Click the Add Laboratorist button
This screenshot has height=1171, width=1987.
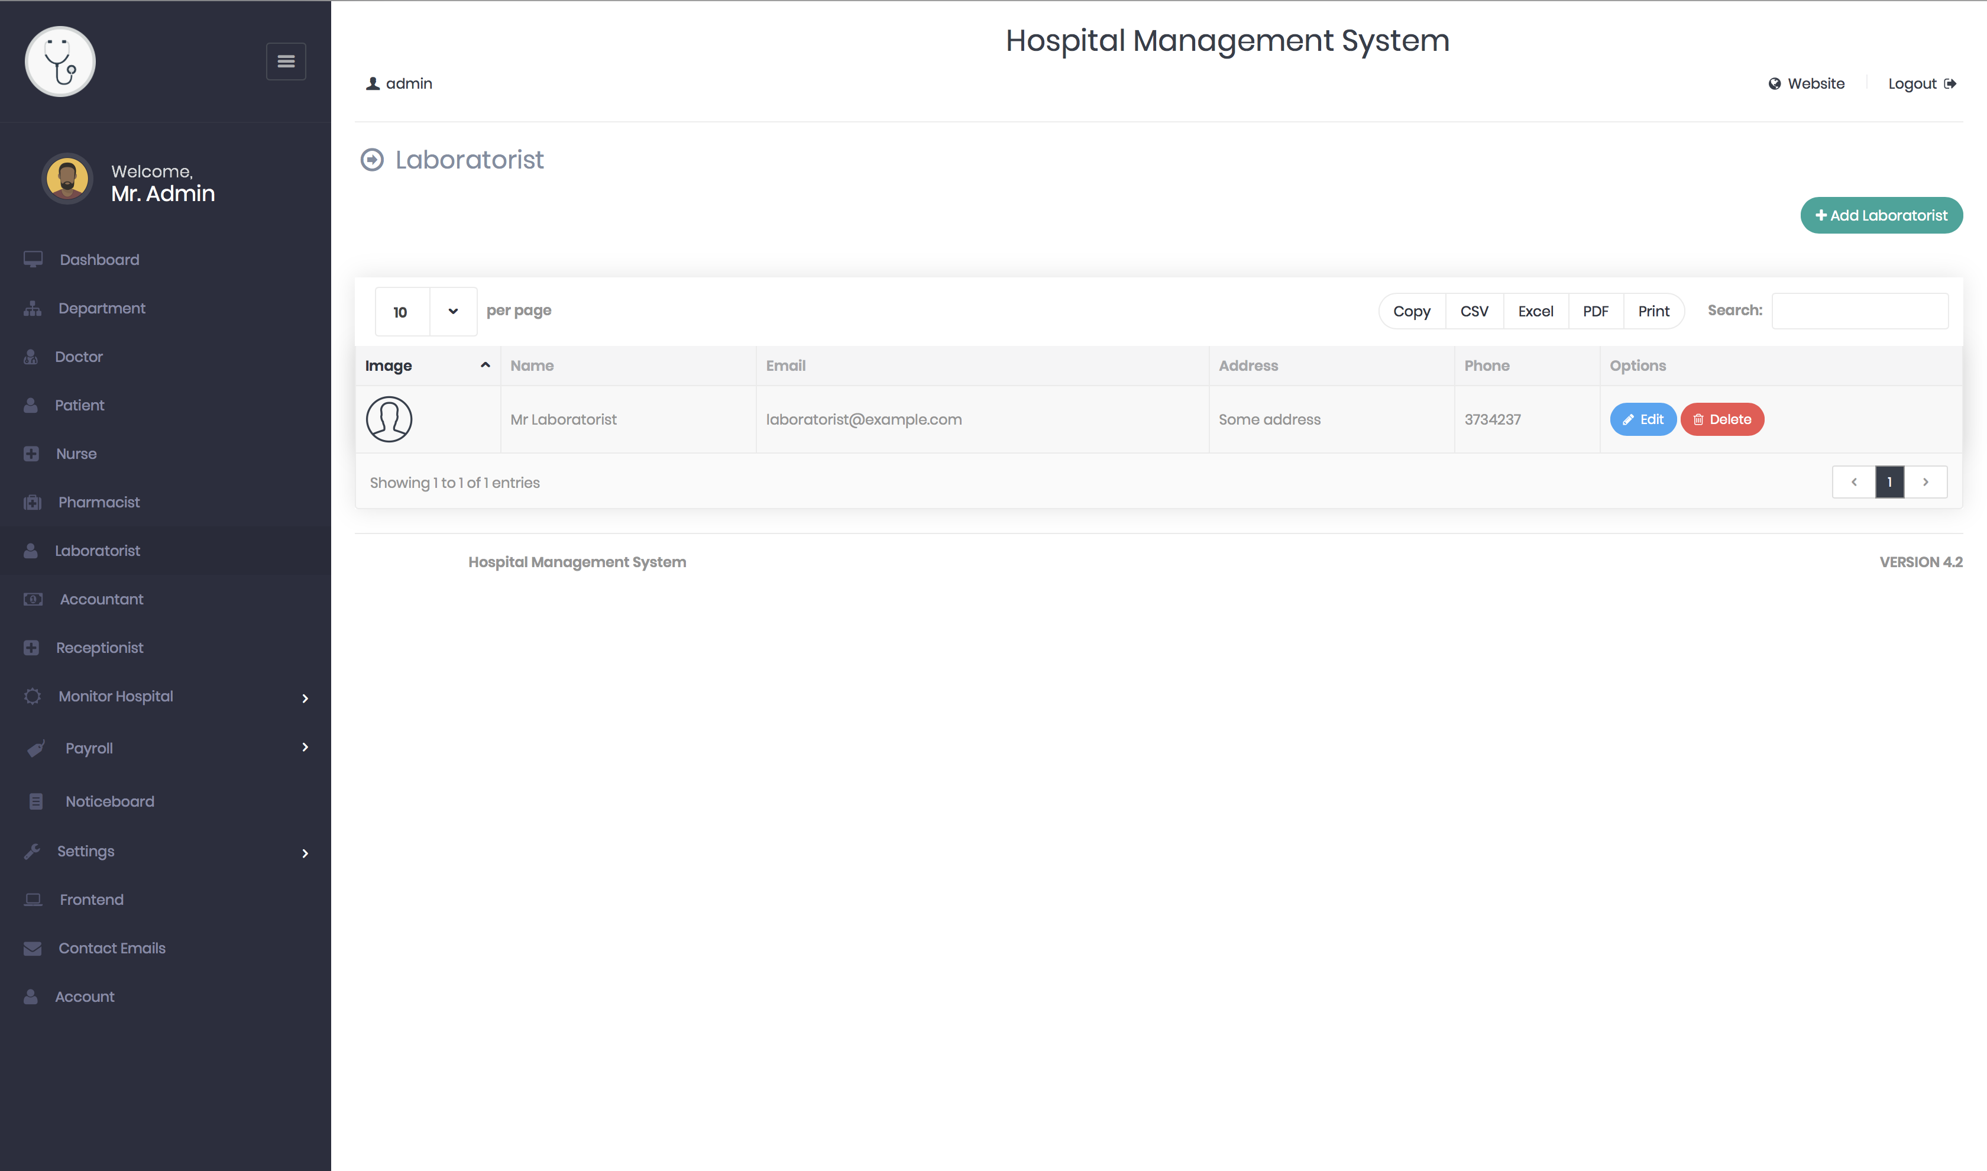(x=1881, y=215)
